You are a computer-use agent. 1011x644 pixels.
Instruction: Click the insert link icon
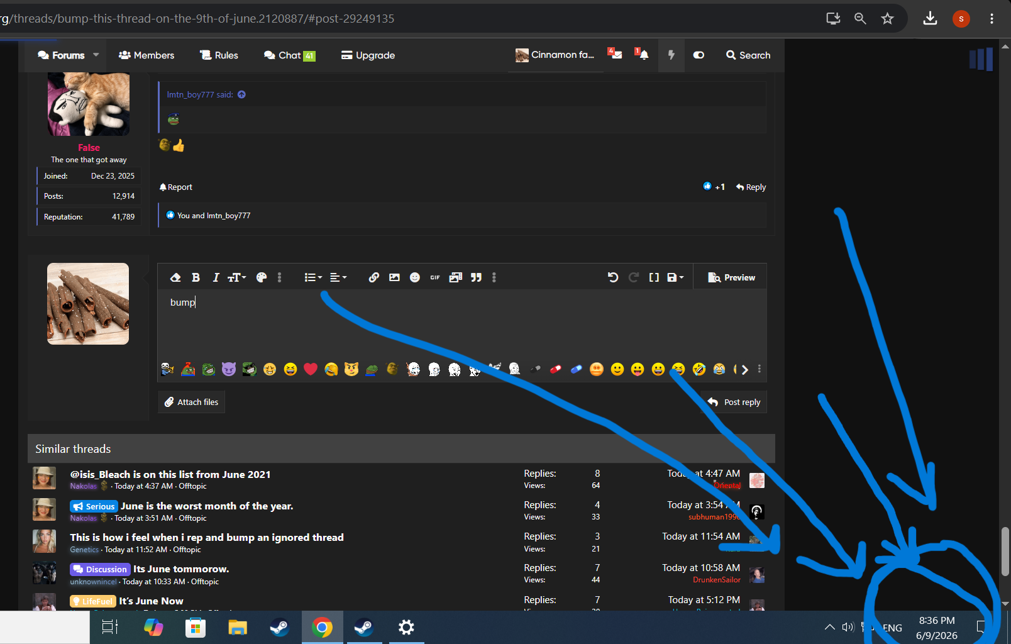374,277
